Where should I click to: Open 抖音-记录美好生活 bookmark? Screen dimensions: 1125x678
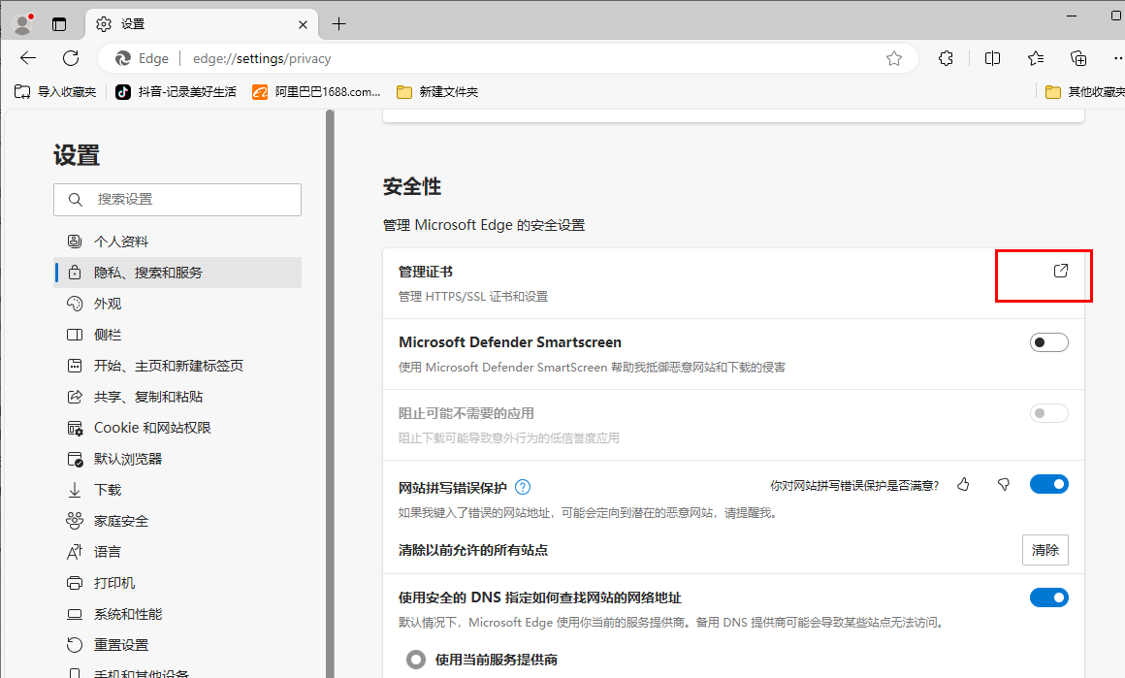tap(176, 92)
